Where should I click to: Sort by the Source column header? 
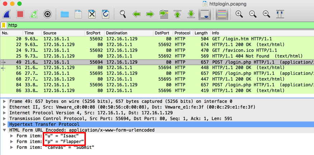[63, 33]
